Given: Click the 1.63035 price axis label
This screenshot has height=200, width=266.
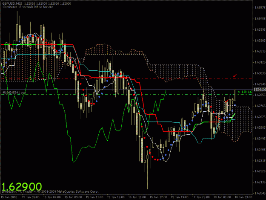Looking at the screenshot, I should click(x=260, y=73).
